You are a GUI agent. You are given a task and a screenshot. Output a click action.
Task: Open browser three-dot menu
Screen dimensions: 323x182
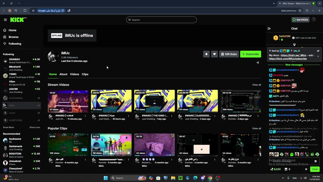pyautogui.click(x=4, y=11)
